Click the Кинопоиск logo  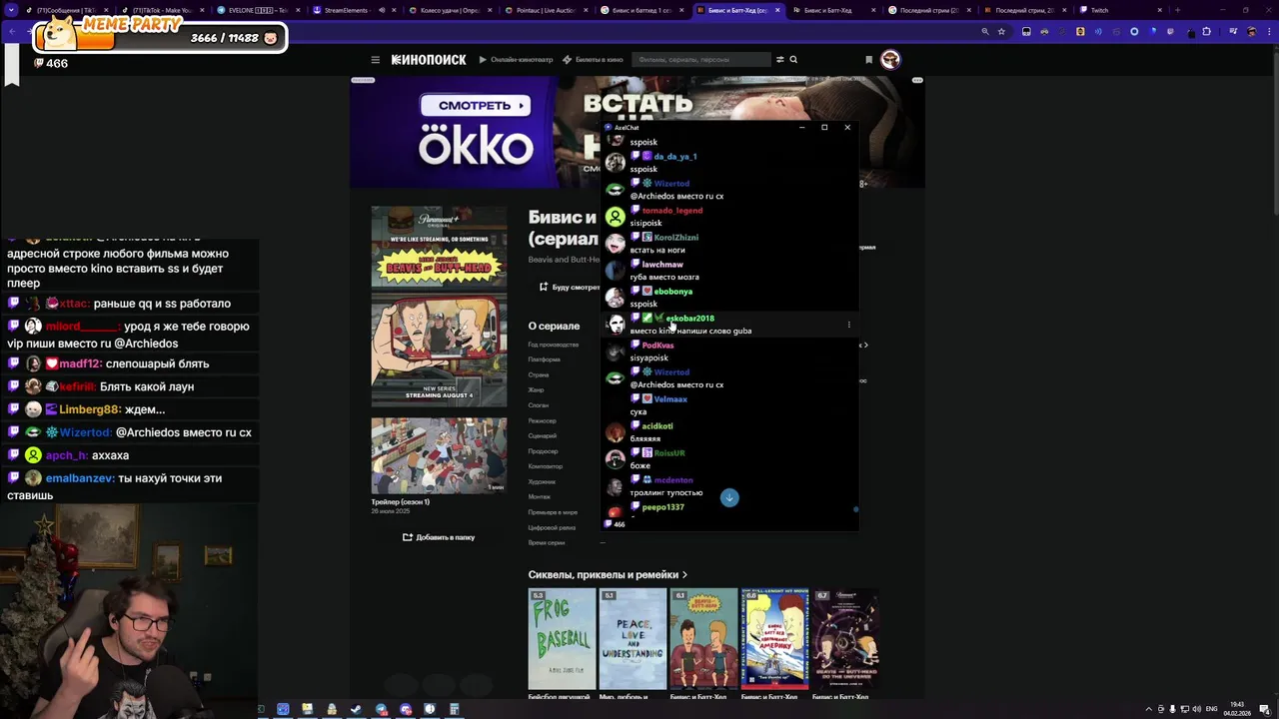pyautogui.click(x=429, y=60)
